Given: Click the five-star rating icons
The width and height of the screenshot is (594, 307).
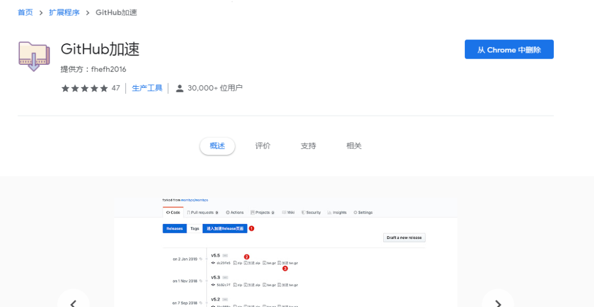Looking at the screenshot, I should (85, 88).
